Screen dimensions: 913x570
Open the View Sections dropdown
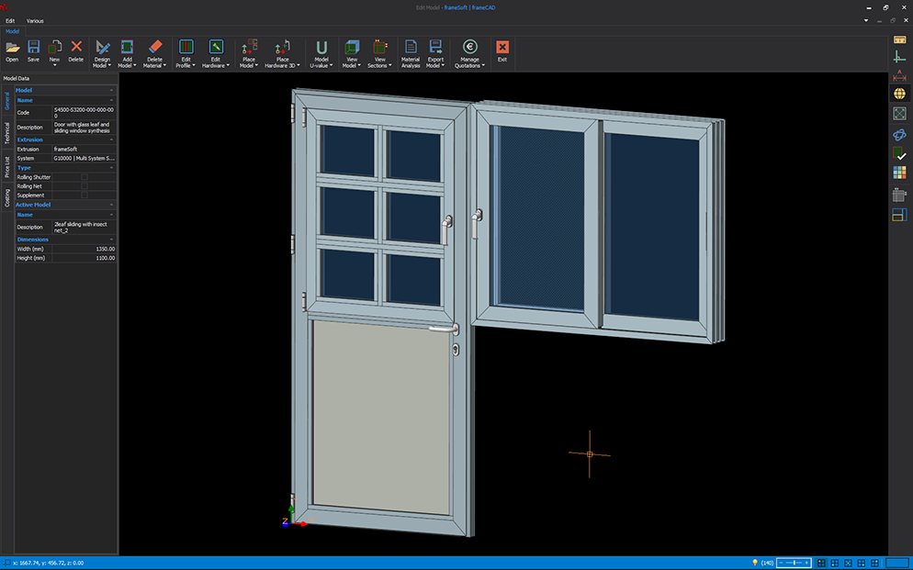click(x=379, y=54)
